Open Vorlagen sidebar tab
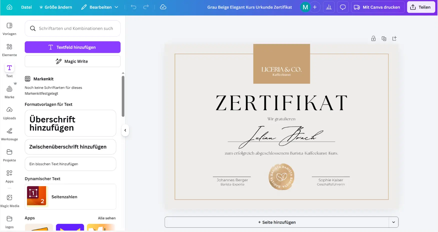This screenshot has height=232, width=438. (9, 29)
